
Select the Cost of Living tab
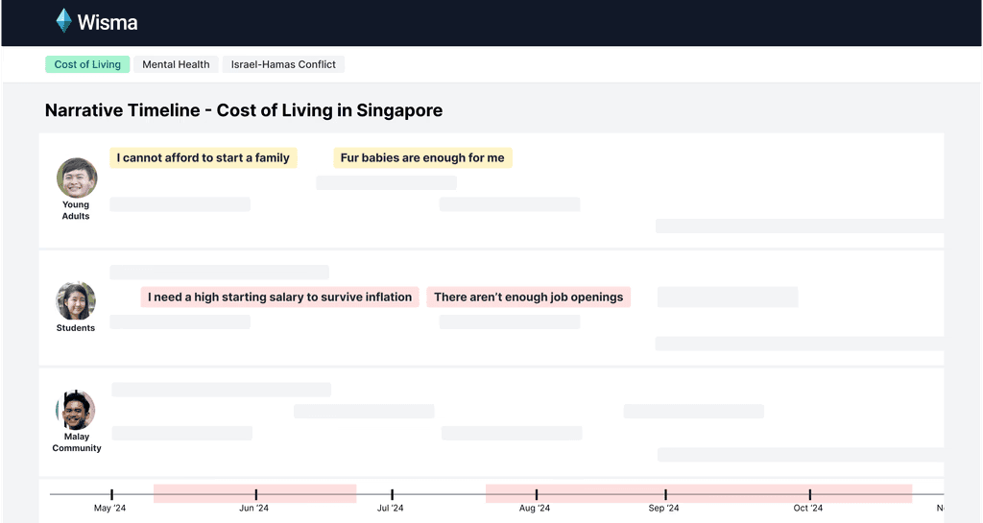pyautogui.click(x=87, y=64)
